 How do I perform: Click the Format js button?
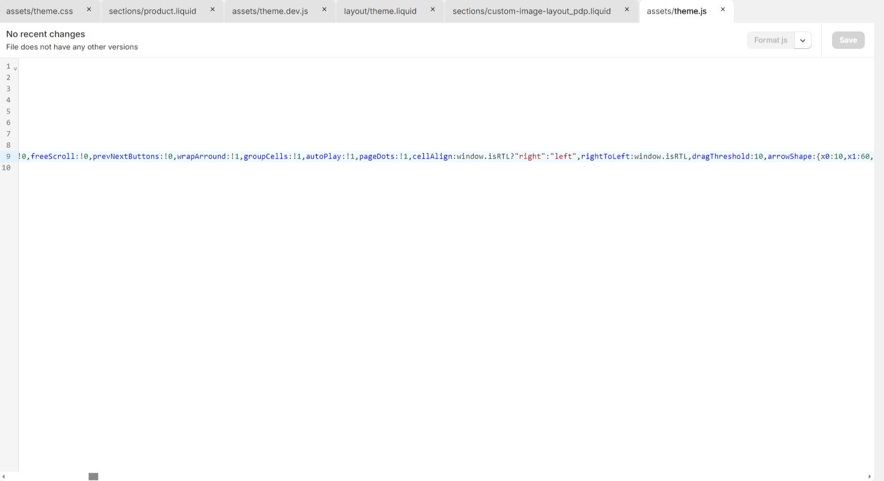tap(771, 40)
